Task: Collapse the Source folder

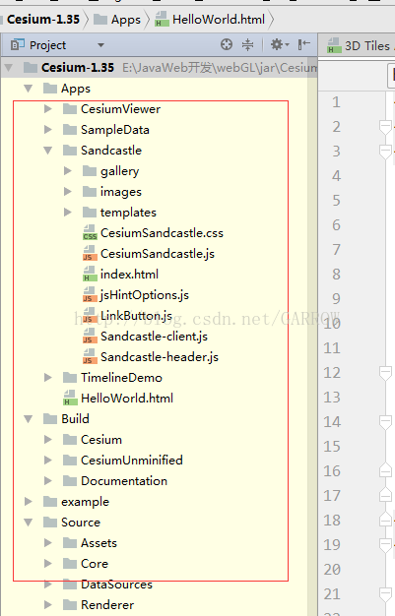Action: point(28,523)
